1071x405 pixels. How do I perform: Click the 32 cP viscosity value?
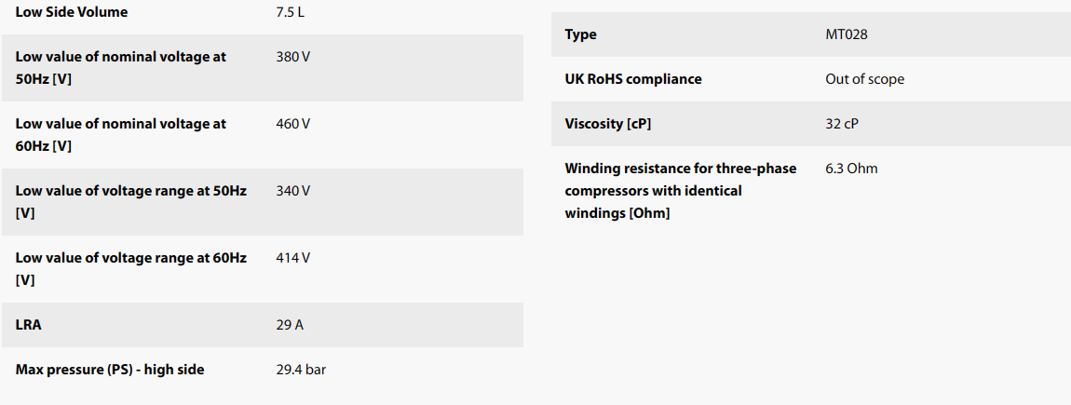[843, 125]
